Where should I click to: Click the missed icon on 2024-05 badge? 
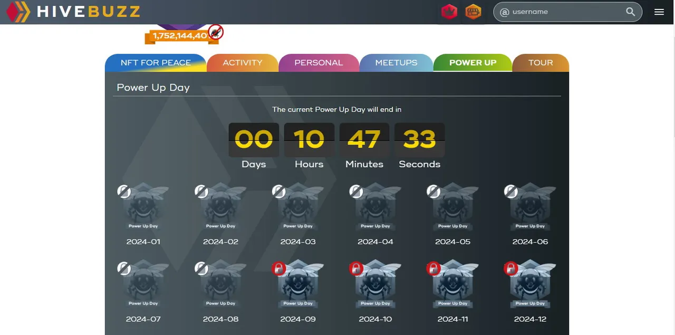pyautogui.click(x=433, y=191)
